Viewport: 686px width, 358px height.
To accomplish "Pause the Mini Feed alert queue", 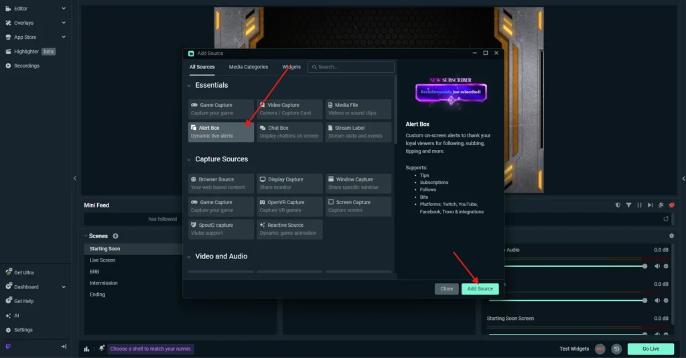I will pyautogui.click(x=639, y=205).
